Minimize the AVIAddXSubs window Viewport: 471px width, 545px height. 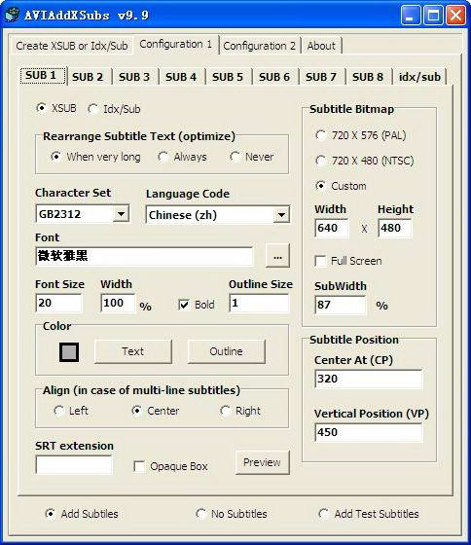click(x=410, y=15)
